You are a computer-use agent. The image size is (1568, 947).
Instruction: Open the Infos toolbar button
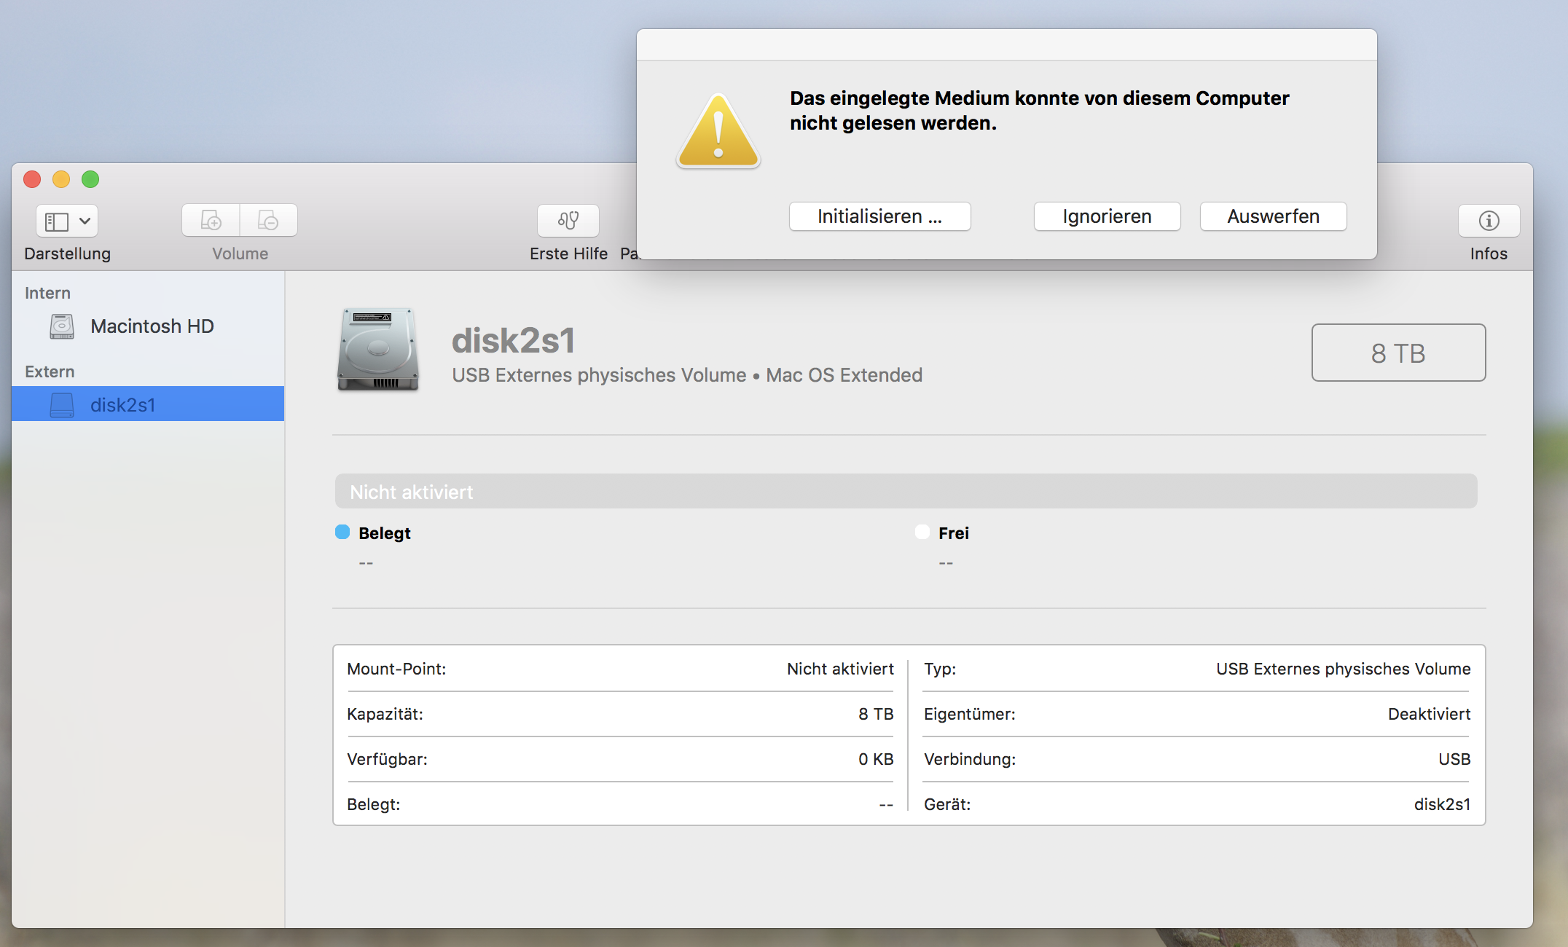(x=1488, y=220)
